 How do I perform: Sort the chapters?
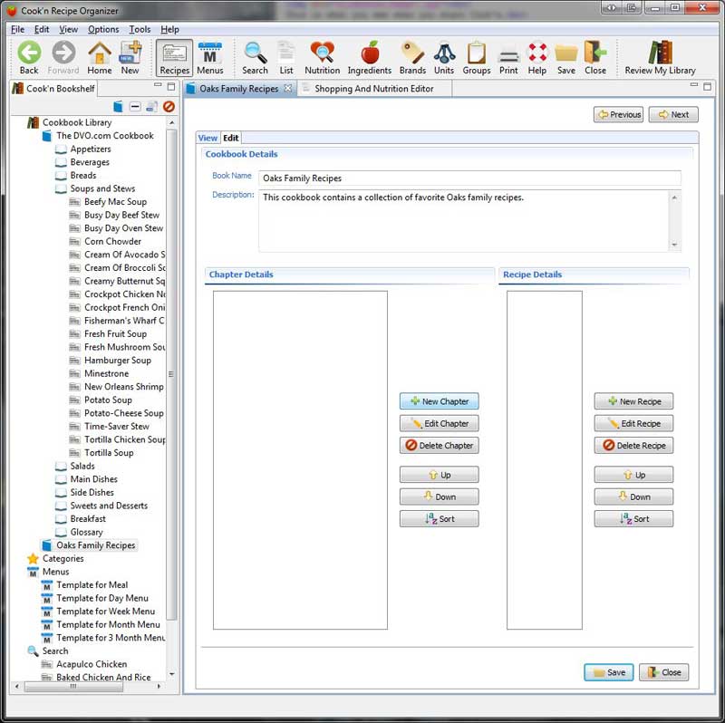(x=440, y=518)
